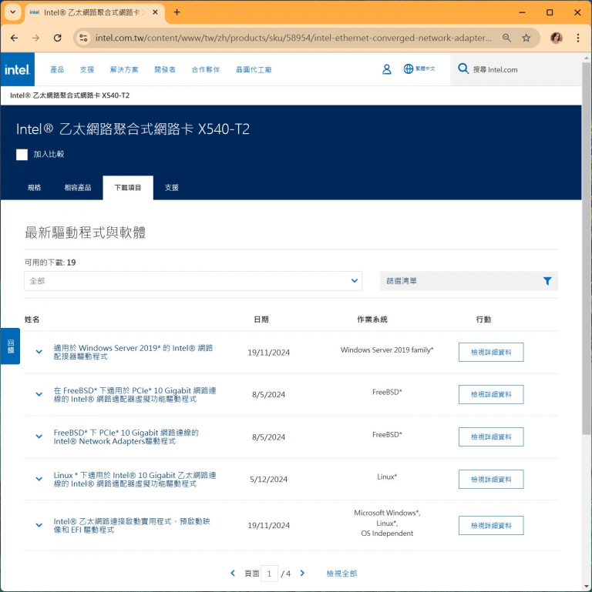
Task: Click the page number input box
Action: tap(269, 574)
